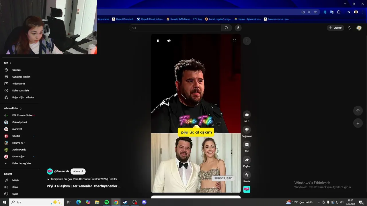367x206 pixels.
Task: Subscribe via the 'Abone ol' button
Action: 78,171
